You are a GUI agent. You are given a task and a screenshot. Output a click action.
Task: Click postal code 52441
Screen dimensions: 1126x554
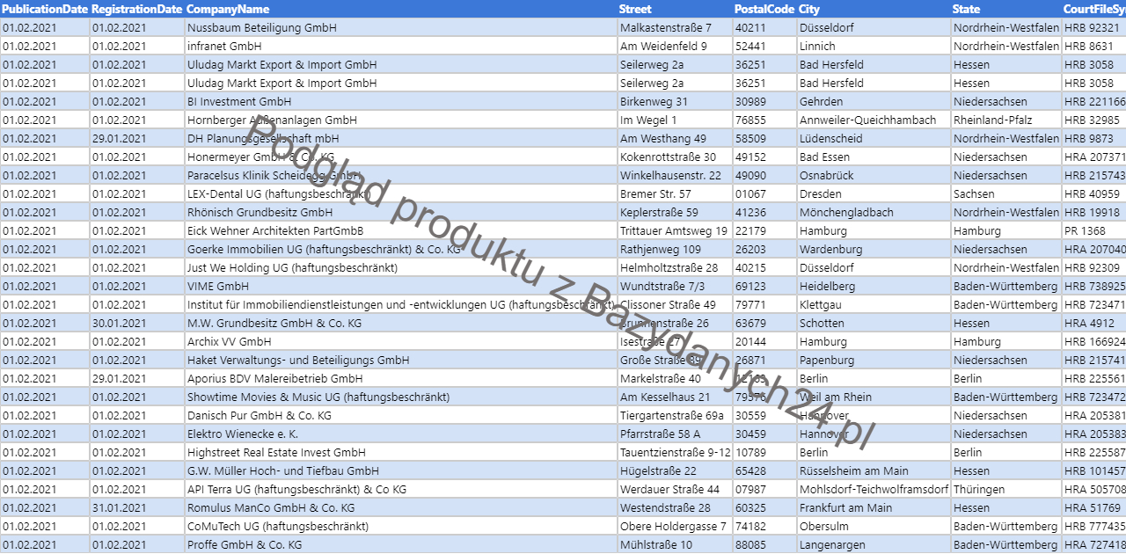point(764,46)
